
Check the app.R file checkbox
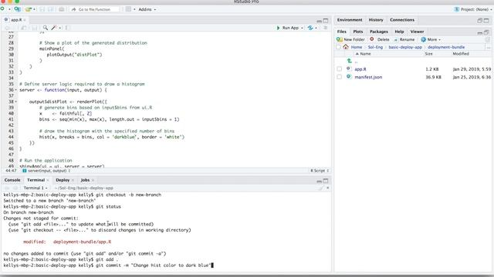[339, 69]
